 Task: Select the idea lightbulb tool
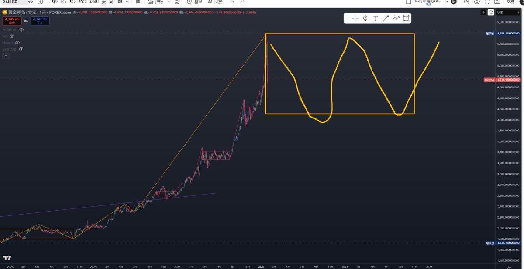pyautogui.click(x=365, y=18)
